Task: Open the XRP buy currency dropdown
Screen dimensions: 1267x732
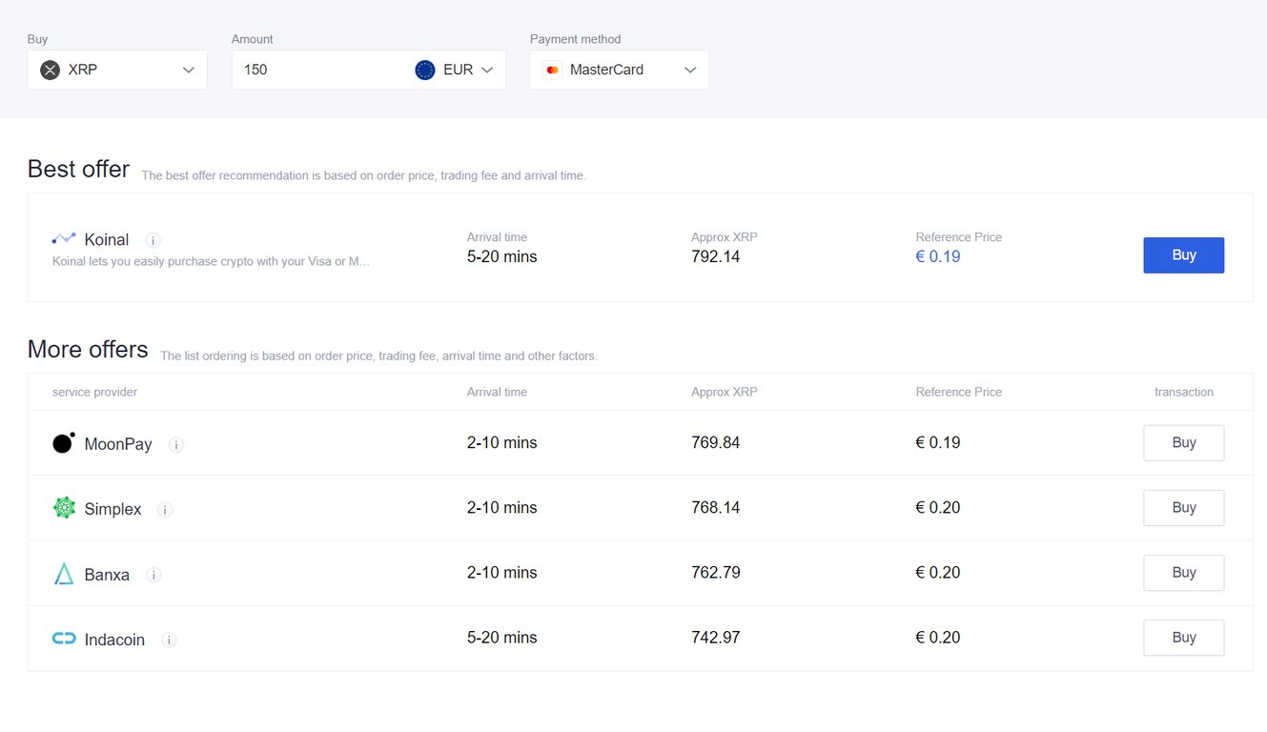Action: (117, 70)
